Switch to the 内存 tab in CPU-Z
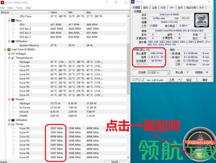 click(163, 8)
